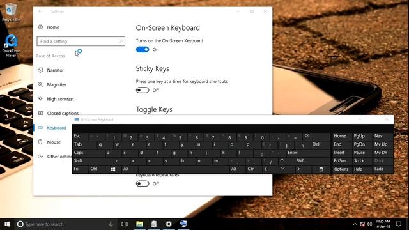Tap Nav key on On-Screen Keyboard
The height and width of the screenshot is (230, 409).
point(383,136)
